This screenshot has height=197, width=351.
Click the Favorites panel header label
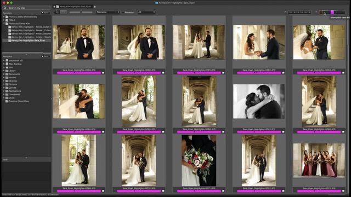tap(7, 13)
